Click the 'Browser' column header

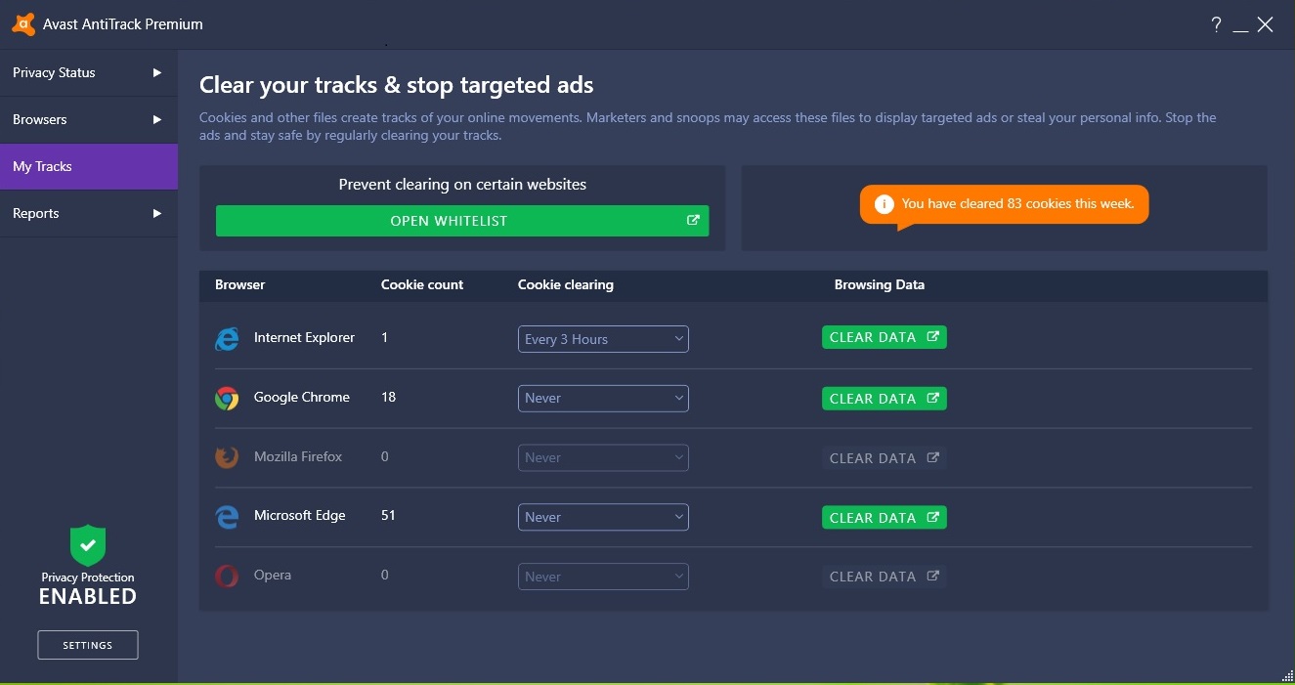tap(240, 284)
